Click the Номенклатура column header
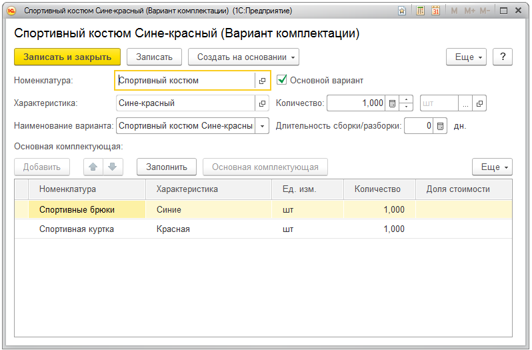 click(x=87, y=189)
